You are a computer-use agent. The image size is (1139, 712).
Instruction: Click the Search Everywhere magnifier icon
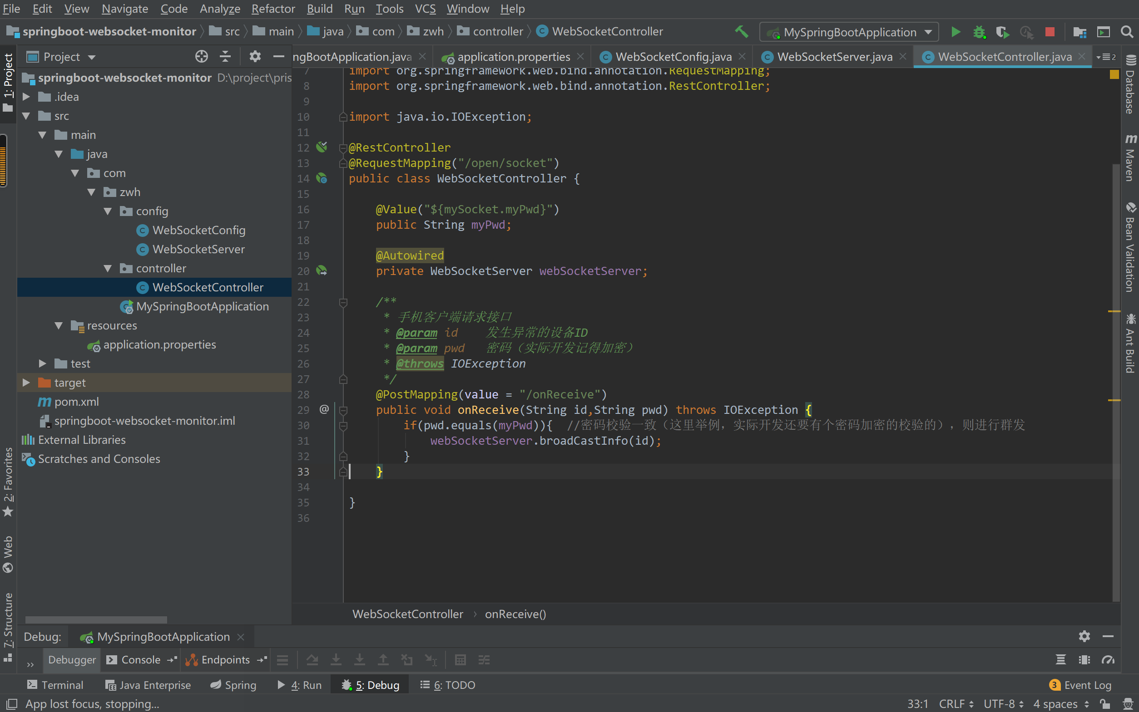(x=1126, y=32)
